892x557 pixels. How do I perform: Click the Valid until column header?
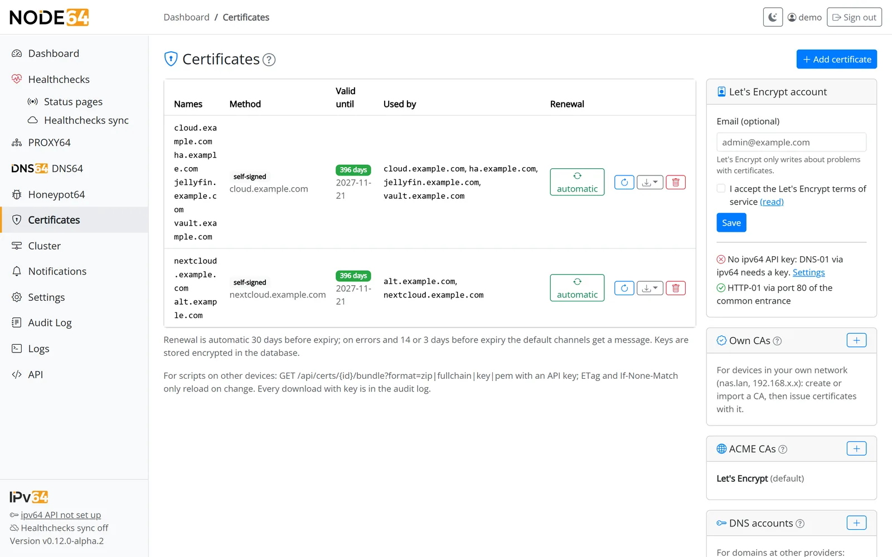pyautogui.click(x=345, y=97)
